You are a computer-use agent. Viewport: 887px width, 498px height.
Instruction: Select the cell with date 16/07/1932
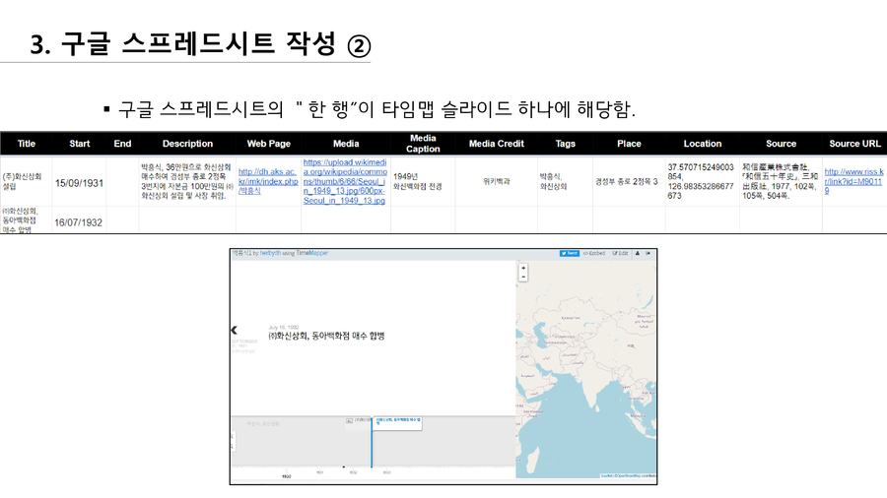[x=79, y=220]
